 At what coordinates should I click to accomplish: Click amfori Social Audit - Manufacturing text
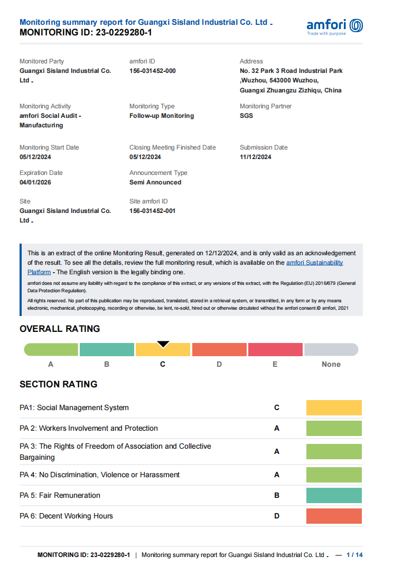coord(50,120)
